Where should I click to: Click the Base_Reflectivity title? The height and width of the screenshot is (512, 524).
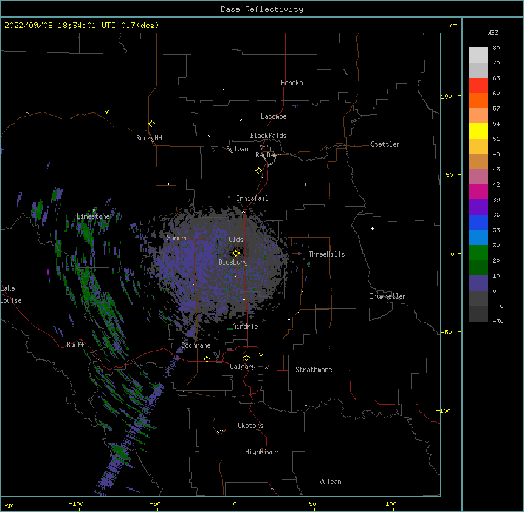coord(262,9)
